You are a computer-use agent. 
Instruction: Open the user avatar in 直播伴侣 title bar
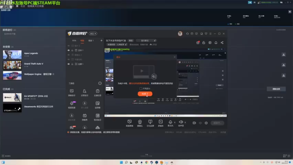[180, 34]
